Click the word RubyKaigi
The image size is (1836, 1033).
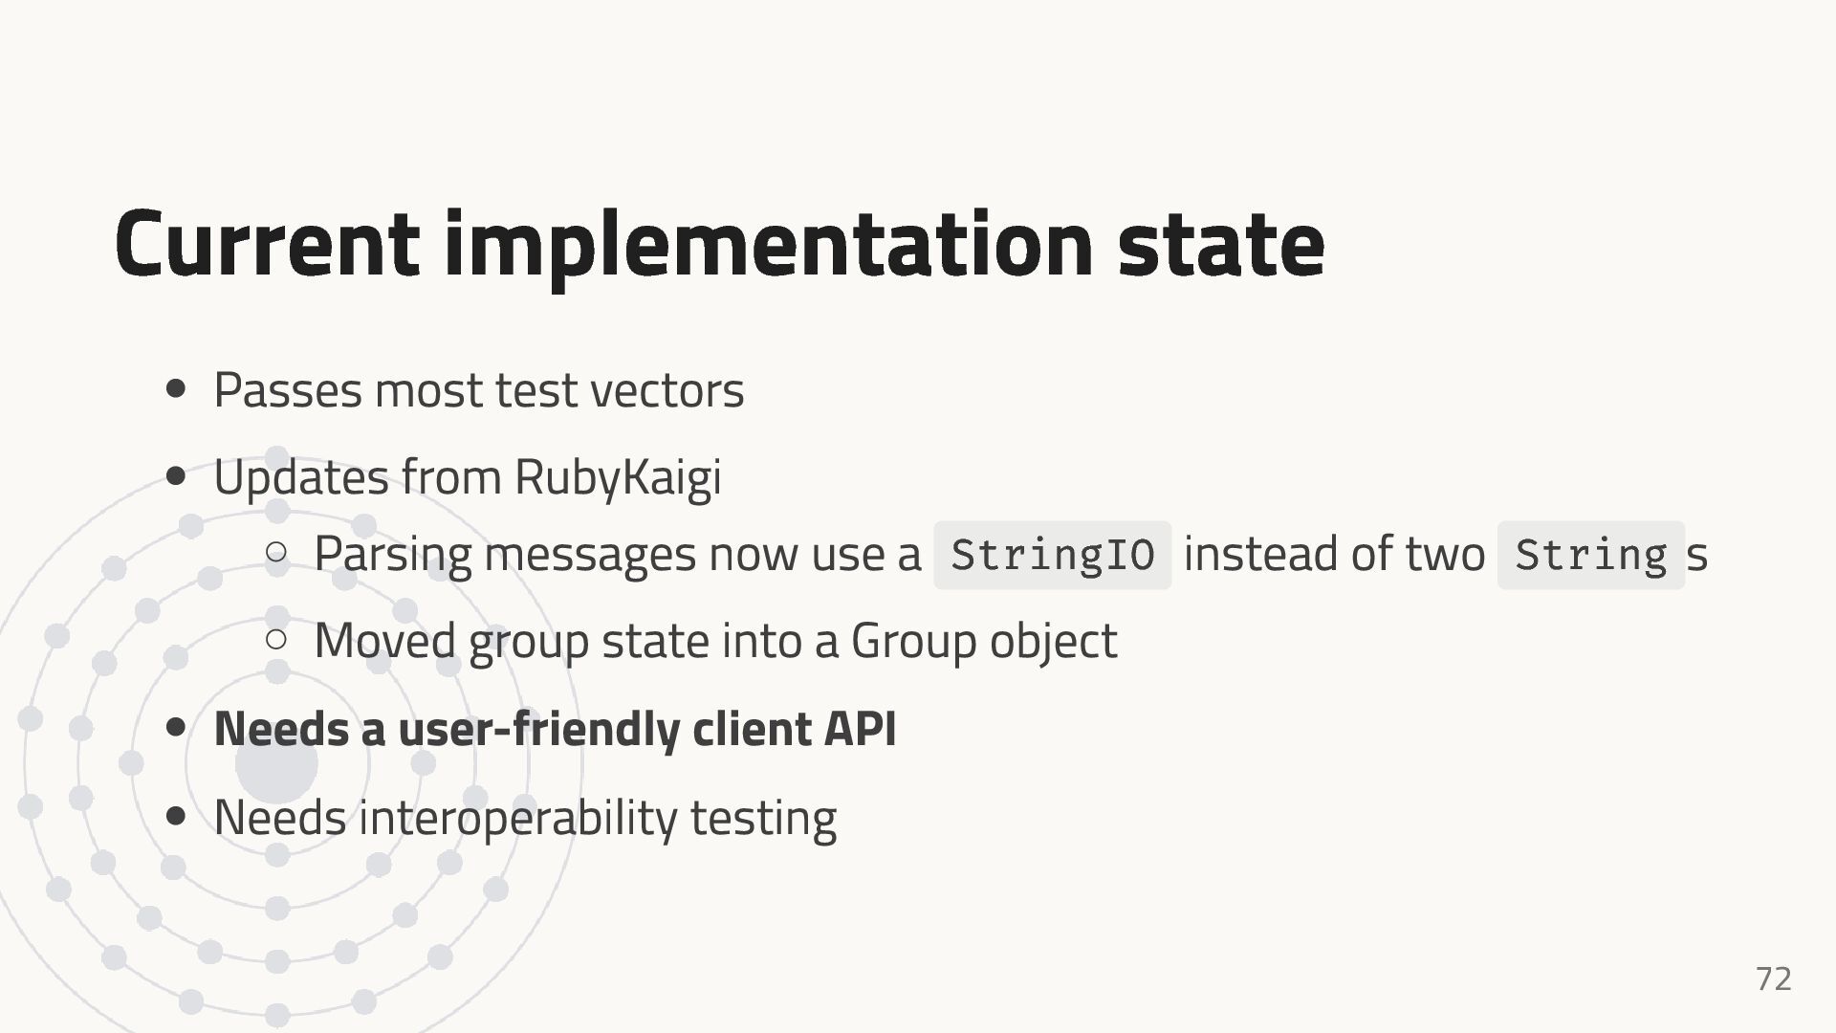[x=618, y=477]
